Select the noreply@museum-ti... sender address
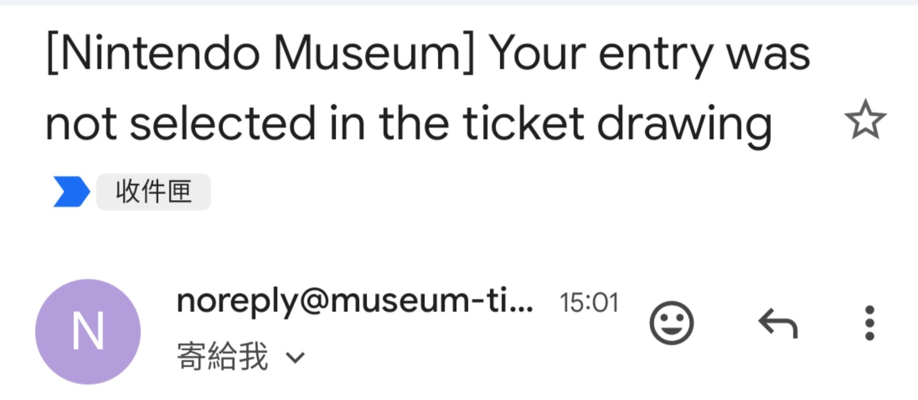Screen dimensions: 918x400 [355, 301]
